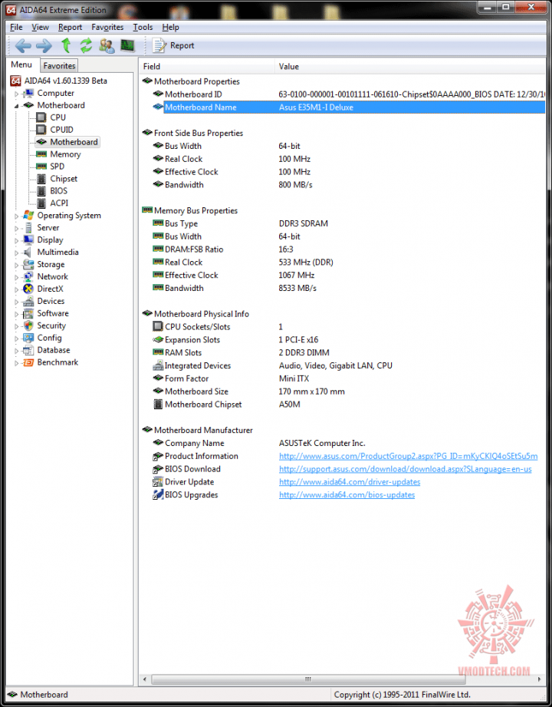This screenshot has width=552, height=707.
Task: Click the horizontal scrollbar thumb
Action: click(x=307, y=679)
